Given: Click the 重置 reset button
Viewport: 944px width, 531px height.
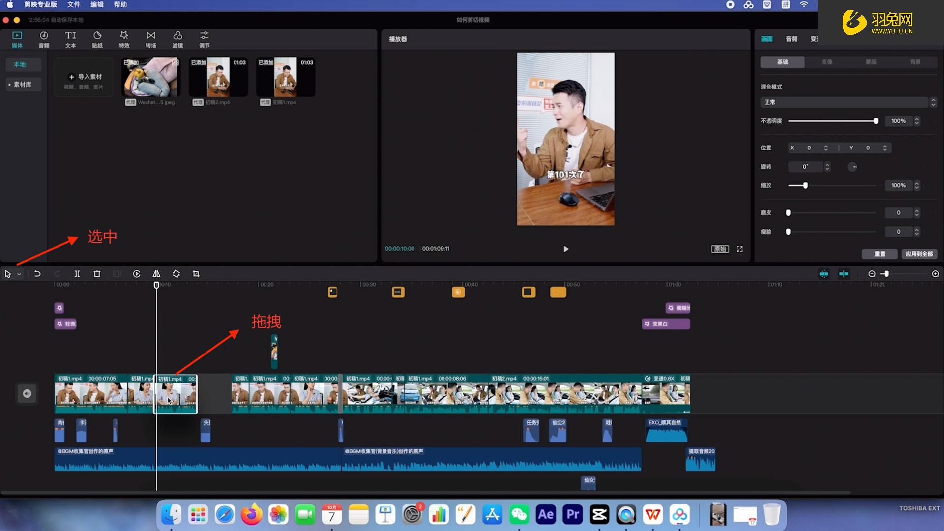Looking at the screenshot, I should click(880, 254).
